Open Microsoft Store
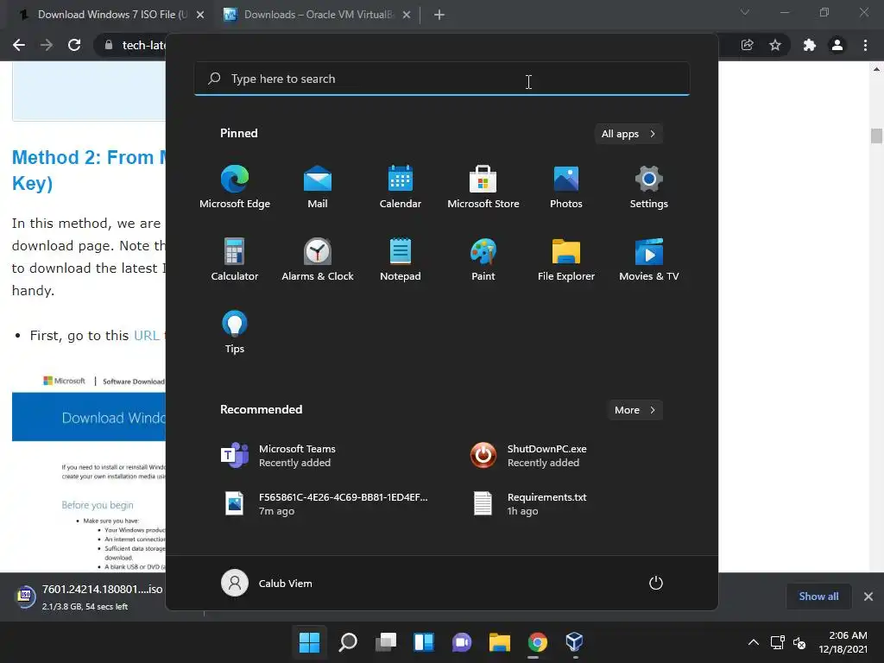The image size is (884, 663). (483, 187)
